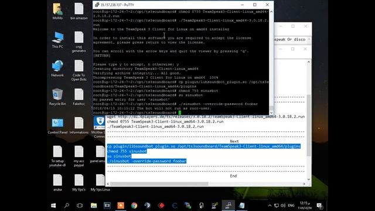Click the './sinusbot -override-password foobar' Notepad line
This screenshot has width=375, height=211.
(x=146, y=161)
